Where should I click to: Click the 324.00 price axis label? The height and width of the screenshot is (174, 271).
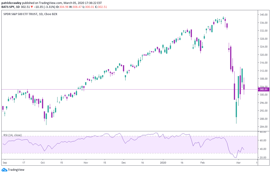263,47
